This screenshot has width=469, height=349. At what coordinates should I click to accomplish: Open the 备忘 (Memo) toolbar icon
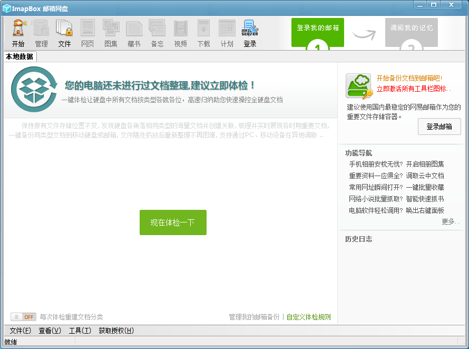pos(157,33)
